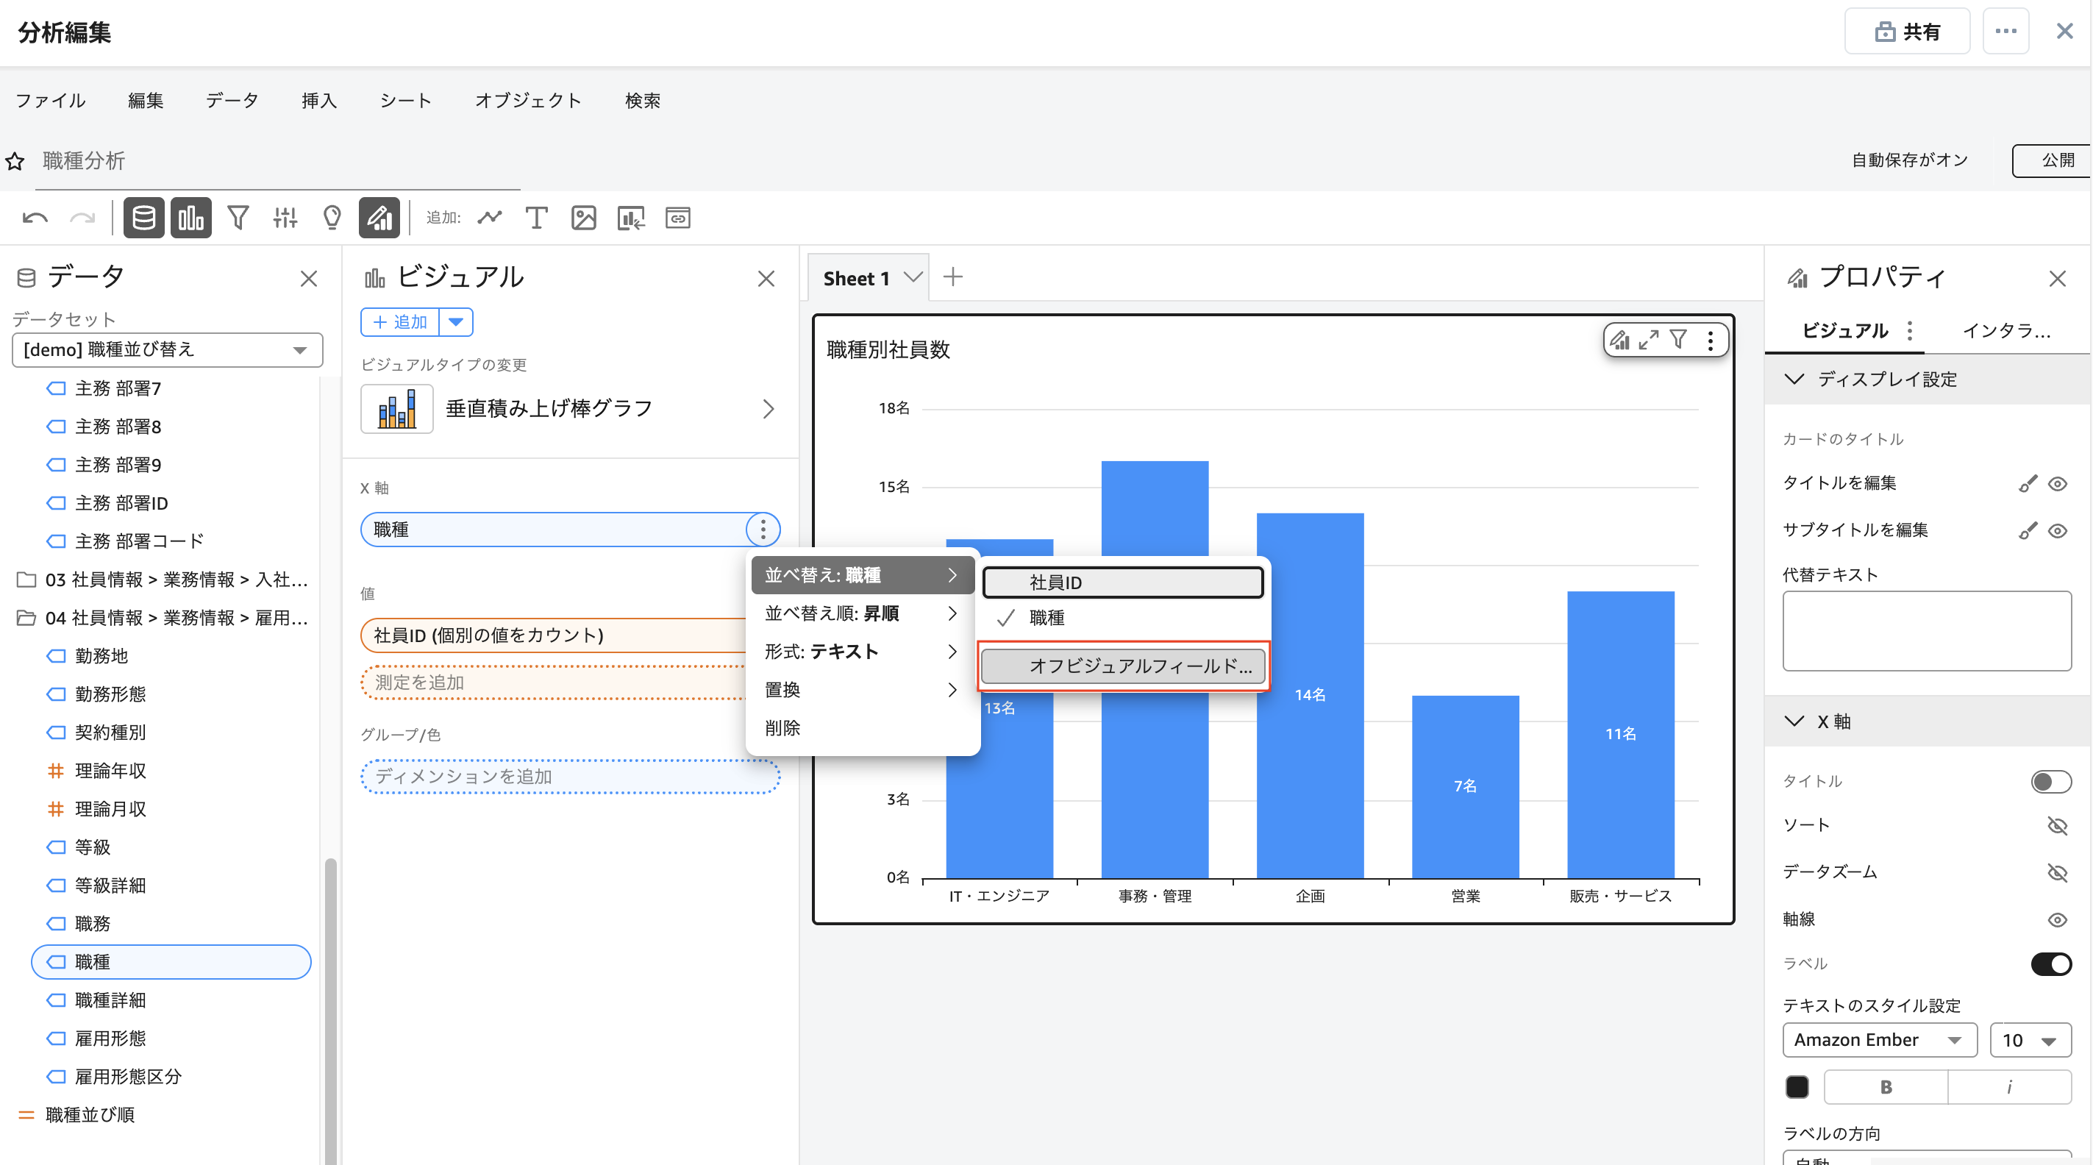The image size is (2093, 1165).
Task: Maximize the visual with expand arrows icon
Action: pos(1649,341)
